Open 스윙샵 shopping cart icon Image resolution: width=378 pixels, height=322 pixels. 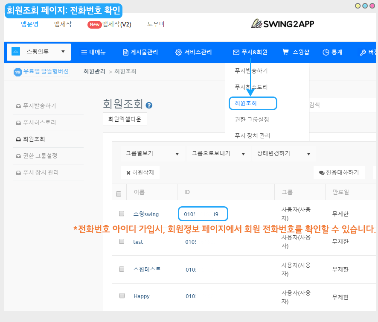tap(285, 52)
